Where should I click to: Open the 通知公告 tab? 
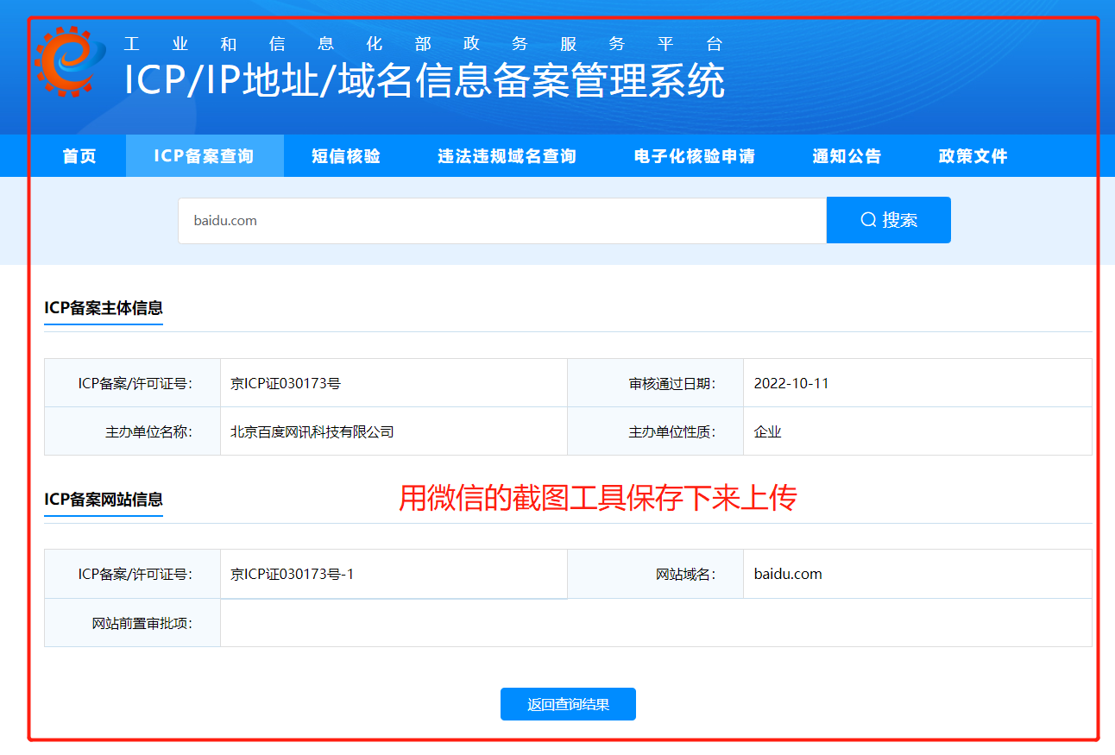[847, 156]
